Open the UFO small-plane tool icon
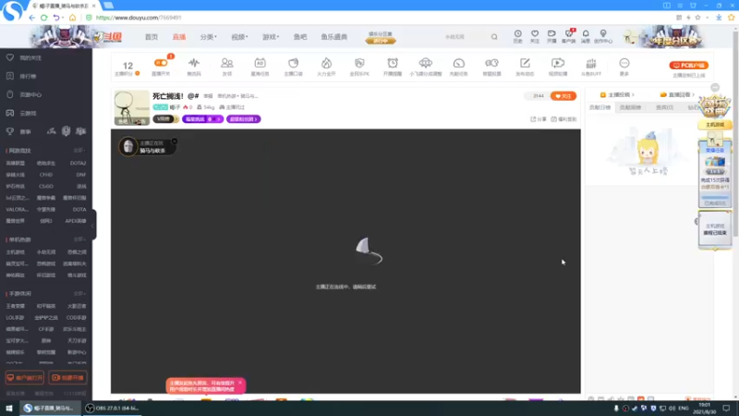The height and width of the screenshot is (416, 739). (x=426, y=67)
